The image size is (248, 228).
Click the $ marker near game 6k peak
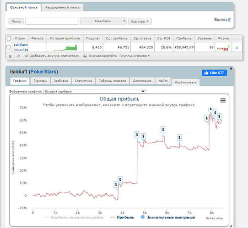163,130
